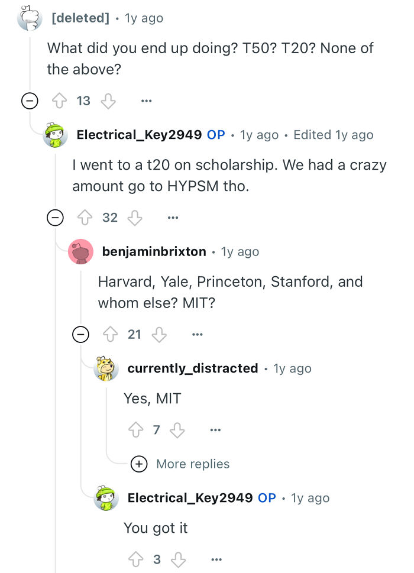Downvote Electrical_Key2949's scholarship comment
The height and width of the screenshot is (573, 414).
pyautogui.click(x=136, y=218)
